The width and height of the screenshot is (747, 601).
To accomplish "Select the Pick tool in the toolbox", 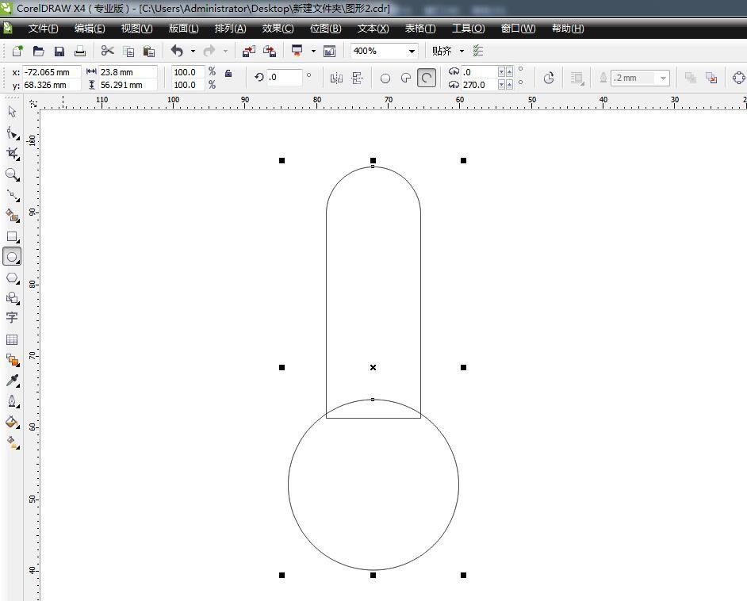I will pos(12,112).
